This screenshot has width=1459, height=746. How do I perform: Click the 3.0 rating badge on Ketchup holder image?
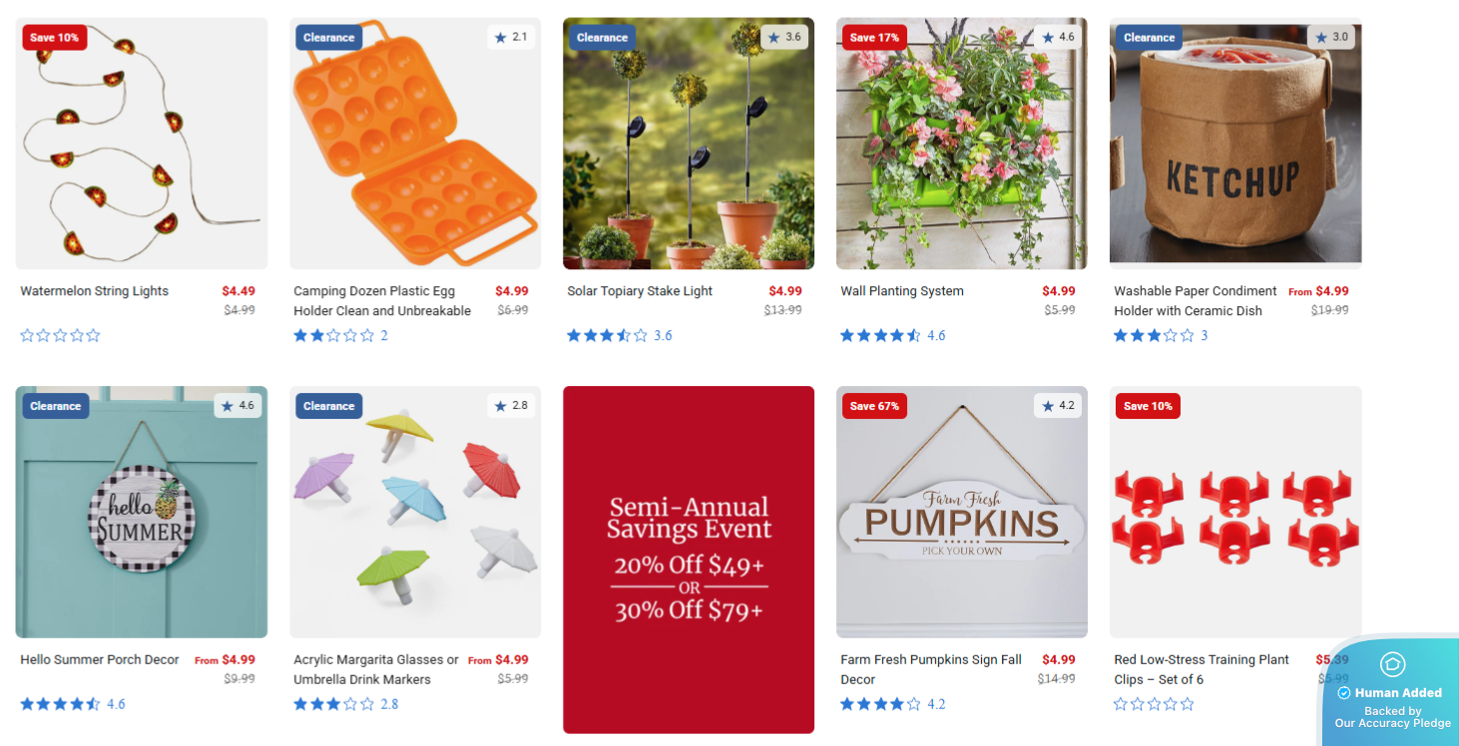(x=1332, y=37)
